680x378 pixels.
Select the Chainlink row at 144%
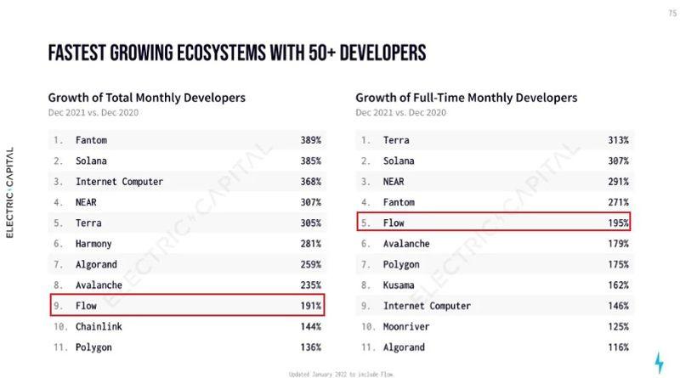click(x=186, y=326)
